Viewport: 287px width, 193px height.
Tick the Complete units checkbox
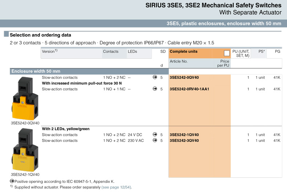[227, 53]
